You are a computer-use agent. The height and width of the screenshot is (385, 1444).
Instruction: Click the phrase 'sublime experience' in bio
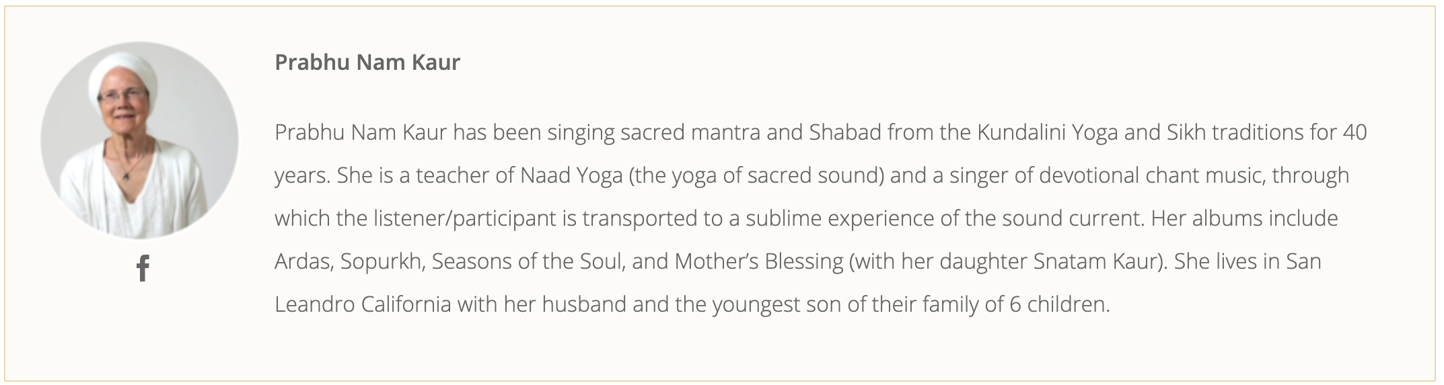point(840,218)
